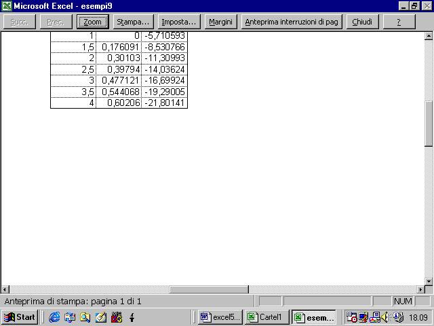This screenshot has width=434, height=326.
Task: Open Imposta... page setup
Action: [179, 22]
